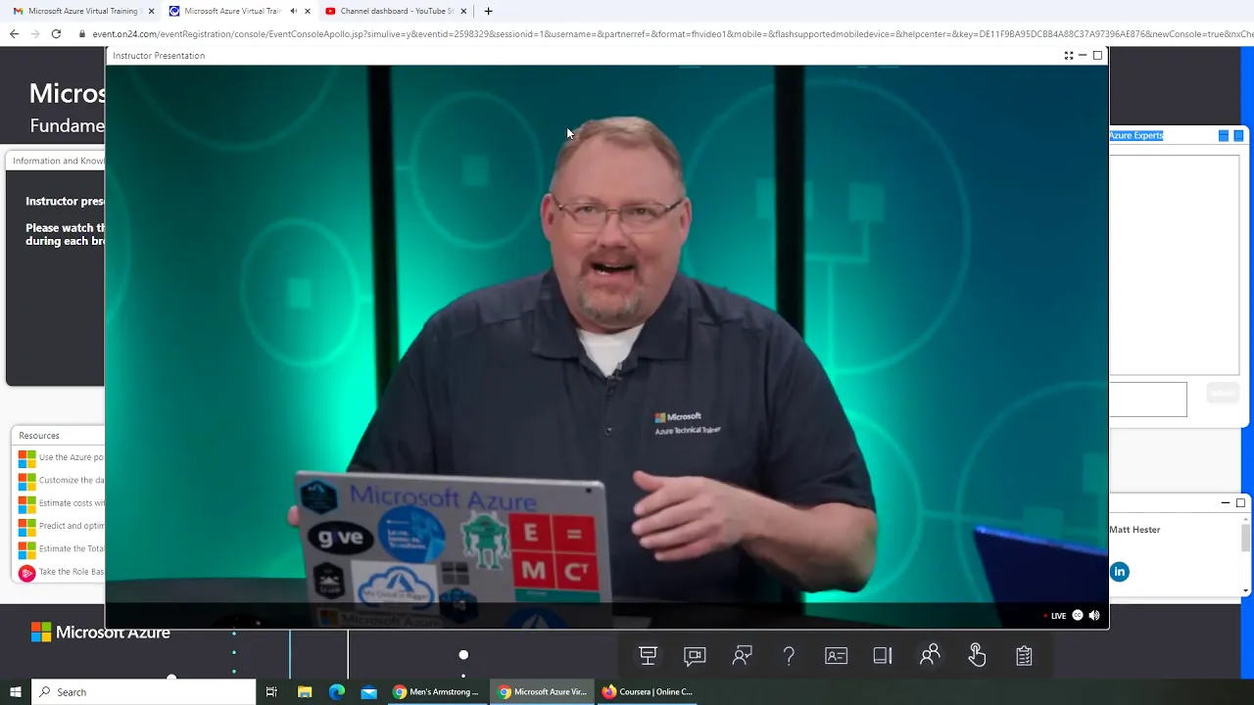Screen dimensions: 1254x705
Task: Open the Windows Start menu
Action: pyautogui.click(x=16, y=692)
